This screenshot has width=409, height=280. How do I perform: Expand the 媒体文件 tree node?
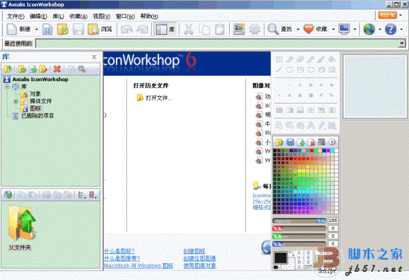tap(16, 101)
